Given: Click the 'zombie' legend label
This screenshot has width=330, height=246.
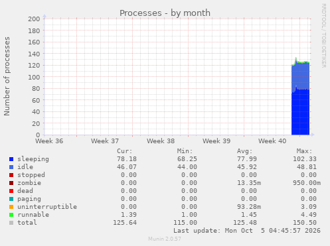Looking at the screenshot, I should pyautogui.click(x=29, y=183).
